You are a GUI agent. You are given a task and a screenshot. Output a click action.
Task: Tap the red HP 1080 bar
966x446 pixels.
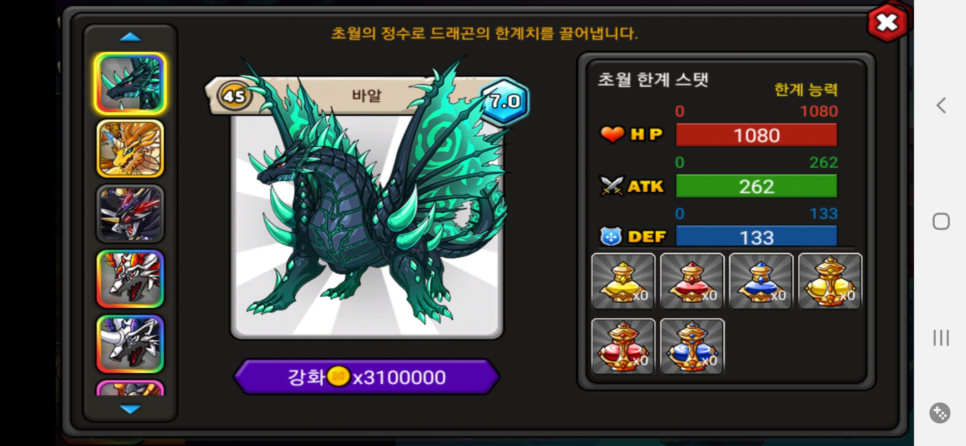[756, 135]
